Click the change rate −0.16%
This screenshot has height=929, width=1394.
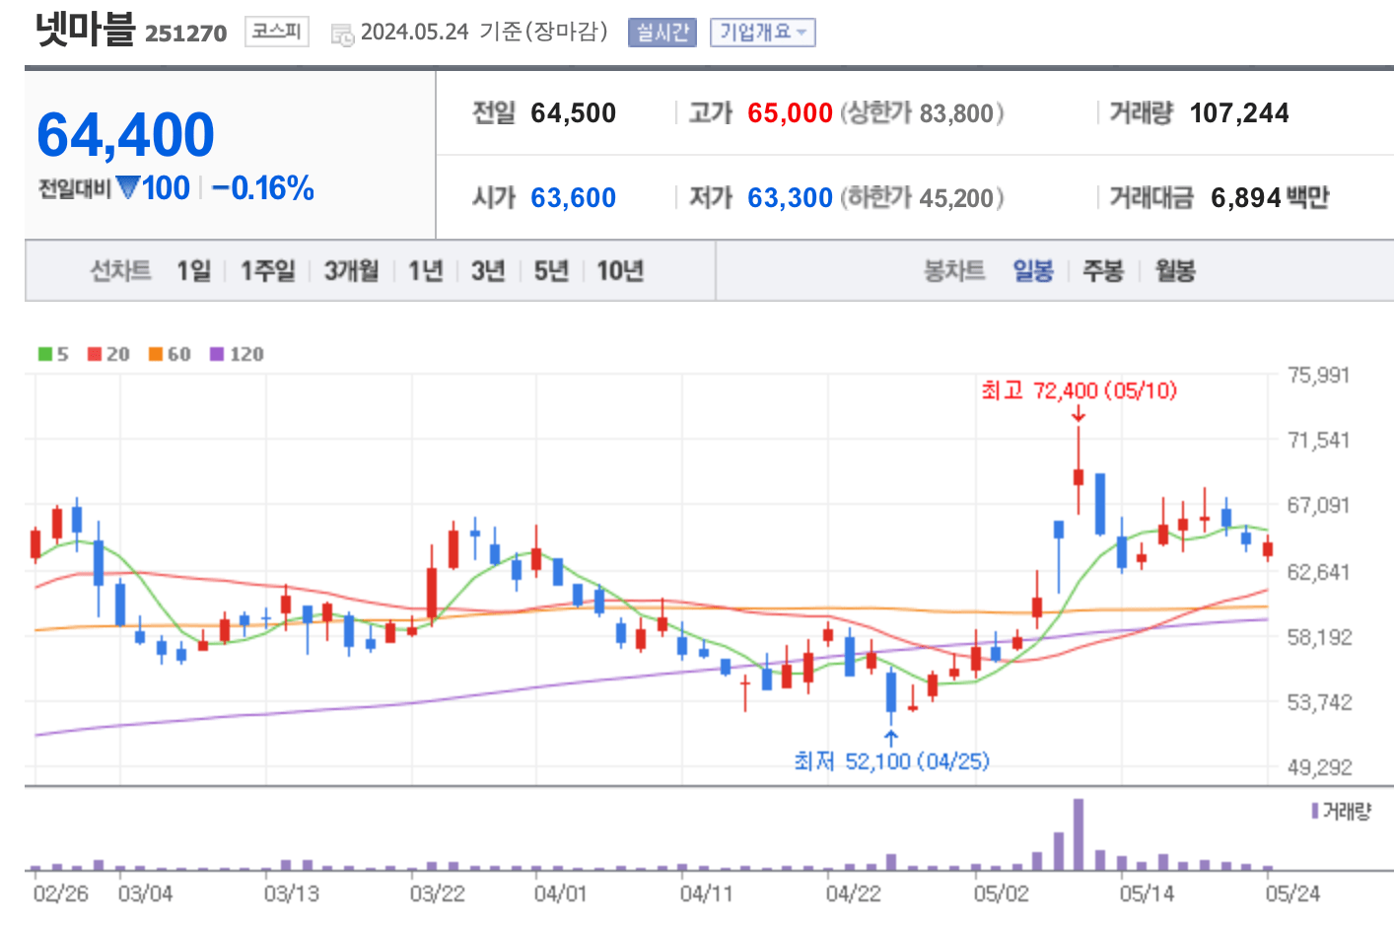click(x=263, y=187)
